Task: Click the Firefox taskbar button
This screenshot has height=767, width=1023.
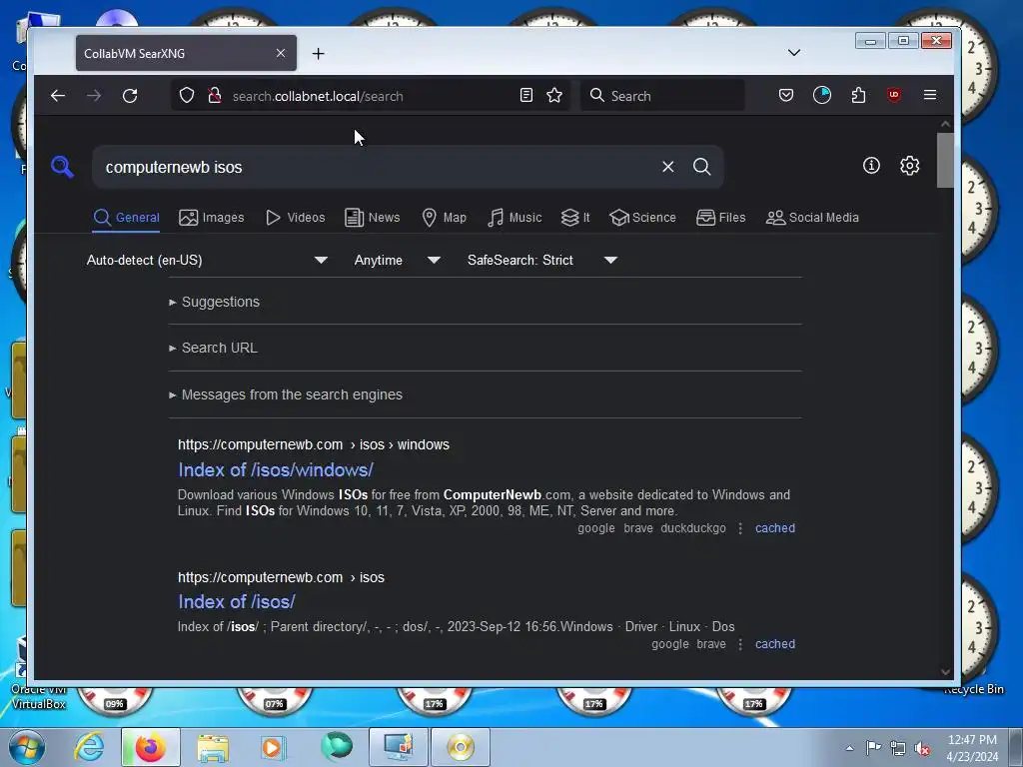Action: [x=150, y=747]
